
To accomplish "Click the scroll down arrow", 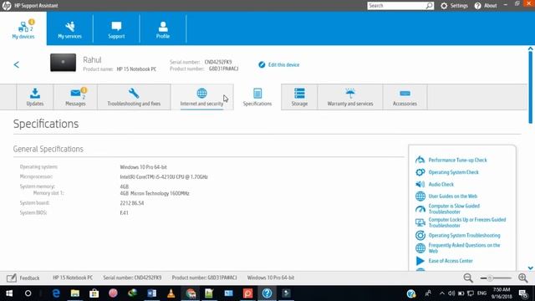I will click(530, 268).
